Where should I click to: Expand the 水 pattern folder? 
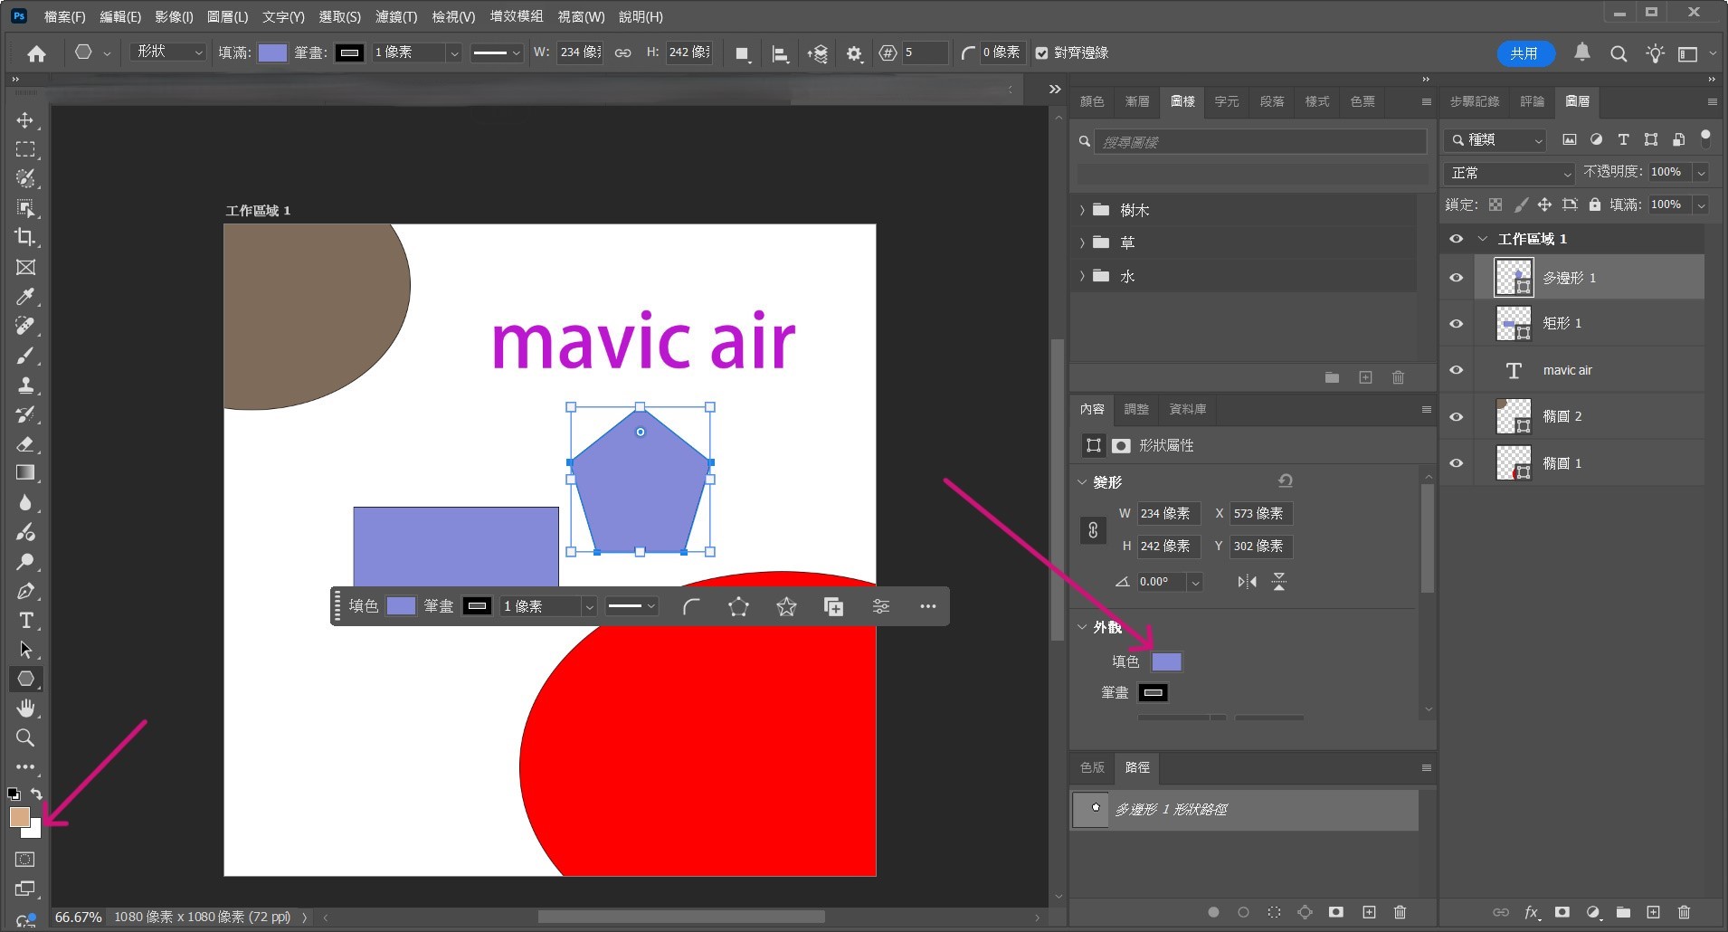coord(1082,276)
